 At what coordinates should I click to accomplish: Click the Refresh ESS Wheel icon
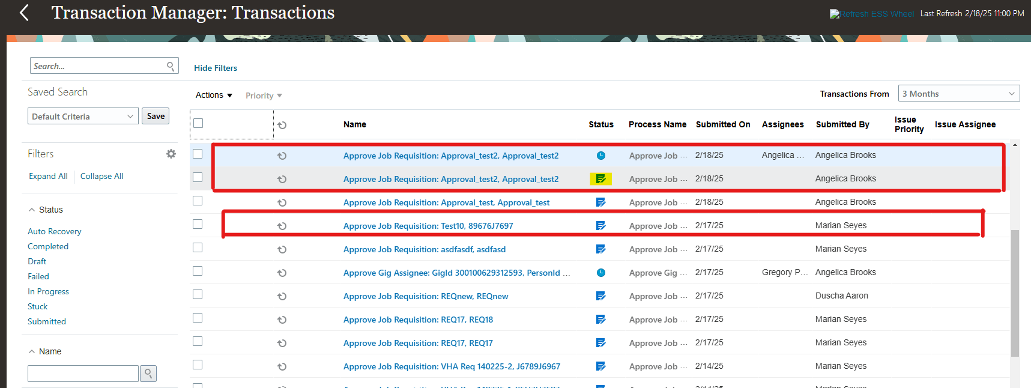[872, 14]
